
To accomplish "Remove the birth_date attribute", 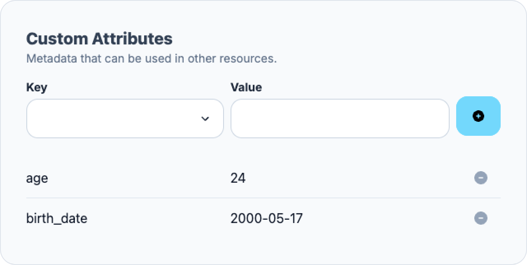I will [x=481, y=218].
